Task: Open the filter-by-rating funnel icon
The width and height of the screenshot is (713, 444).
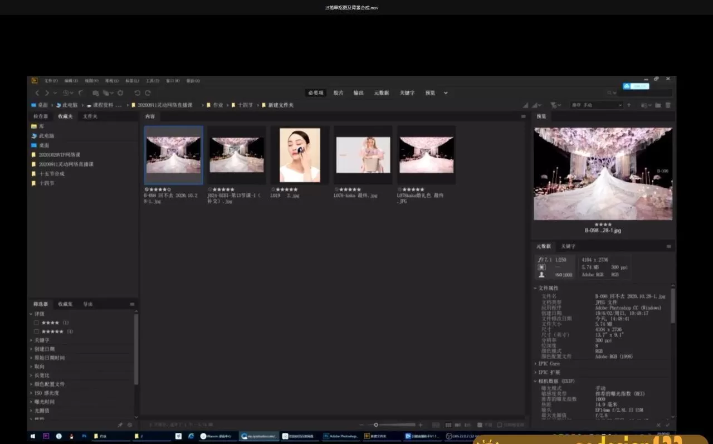Action: (x=554, y=105)
